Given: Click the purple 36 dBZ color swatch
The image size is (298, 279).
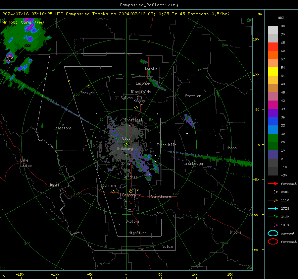Looking at the screenshot, I should coord(273,113).
